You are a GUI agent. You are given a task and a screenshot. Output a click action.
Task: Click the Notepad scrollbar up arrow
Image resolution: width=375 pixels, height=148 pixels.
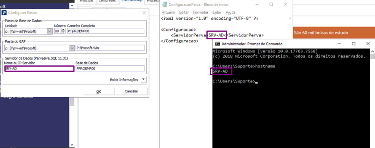pos(290,19)
